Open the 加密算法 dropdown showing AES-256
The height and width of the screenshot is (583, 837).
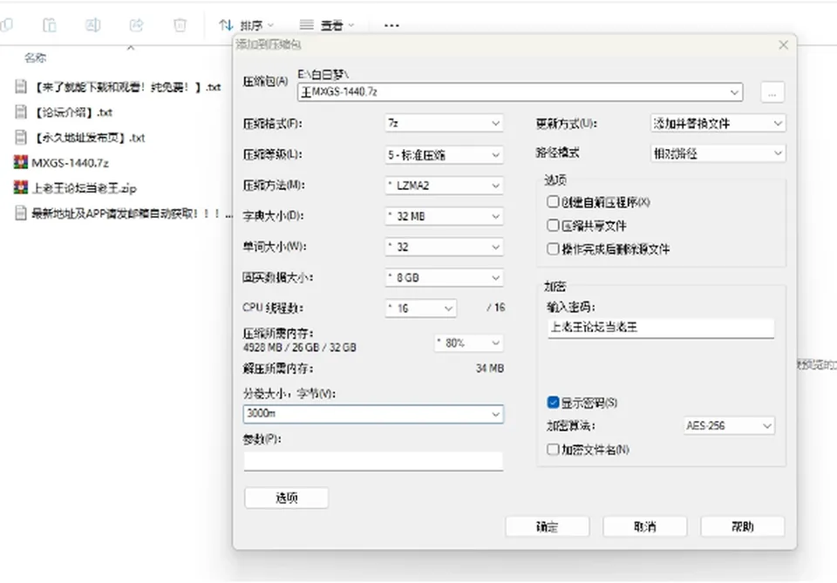(729, 425)
